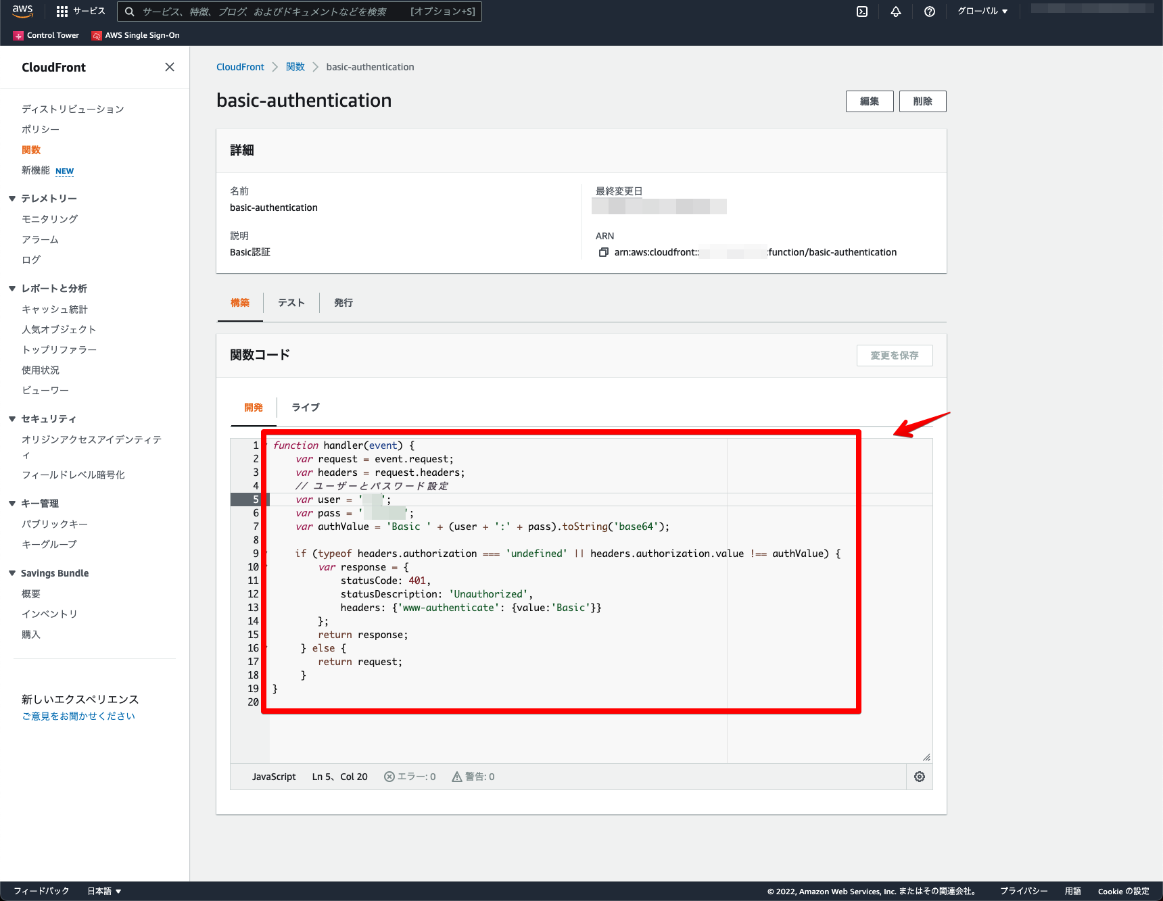Screen dimensions: 1163x901
Task: Open 関数 in sidebar
Action: 31,150
